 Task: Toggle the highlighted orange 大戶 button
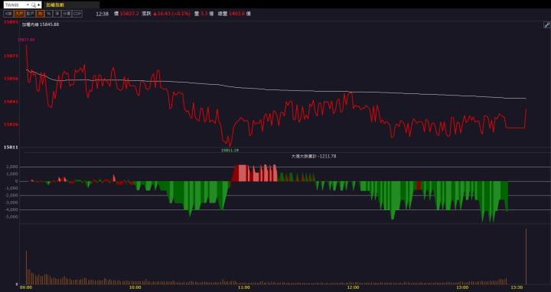(19, 14)
